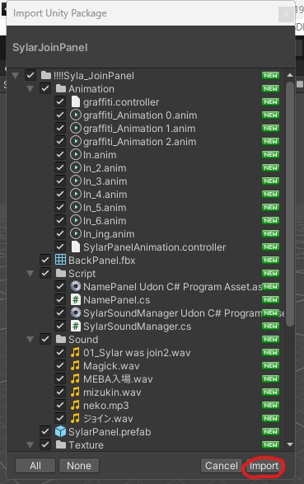Click the None button to deselect everything
The image size is (304, 484).
79,466
